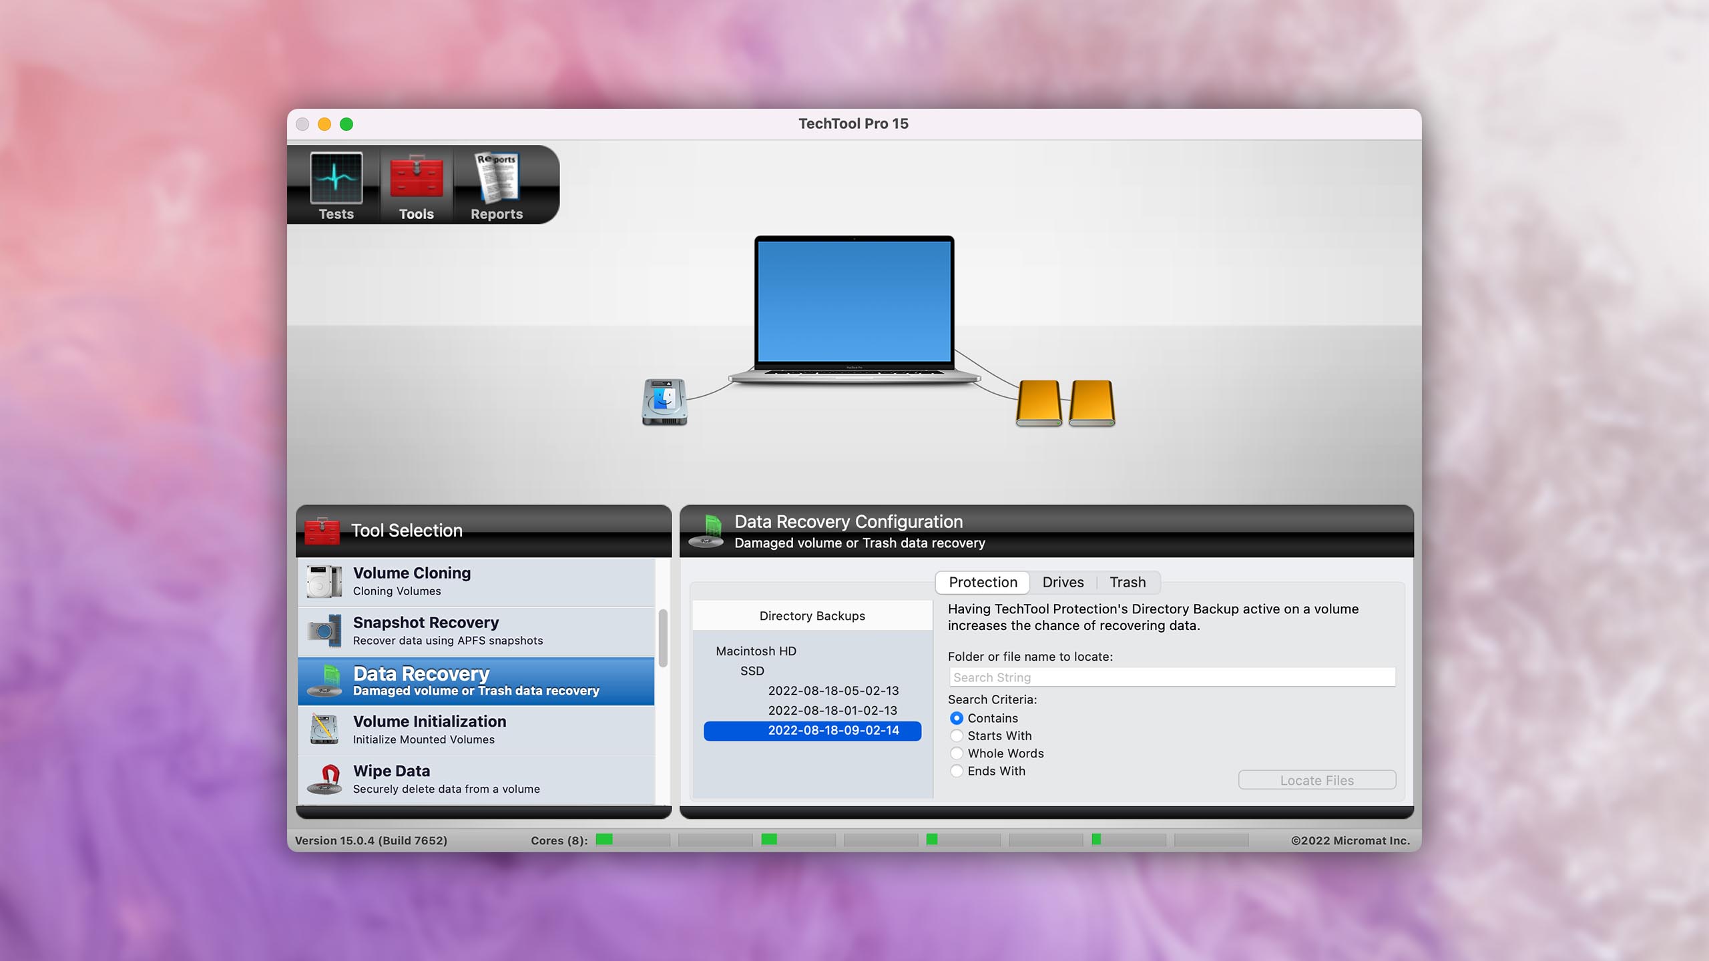Click the Volume Cloning drive icon
1709x961 pixels.
pyautogui.click(x=324, y=581)
